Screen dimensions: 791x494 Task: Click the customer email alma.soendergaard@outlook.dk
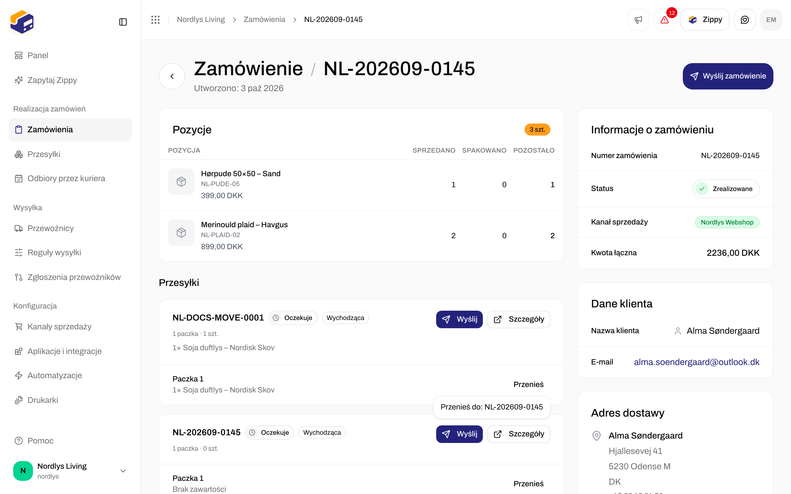[697, 362]
